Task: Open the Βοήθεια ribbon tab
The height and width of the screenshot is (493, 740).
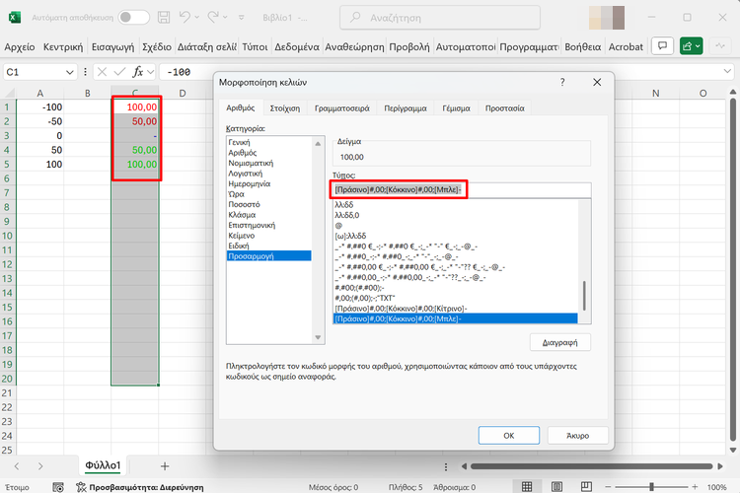Action: [x=583, y=46]
